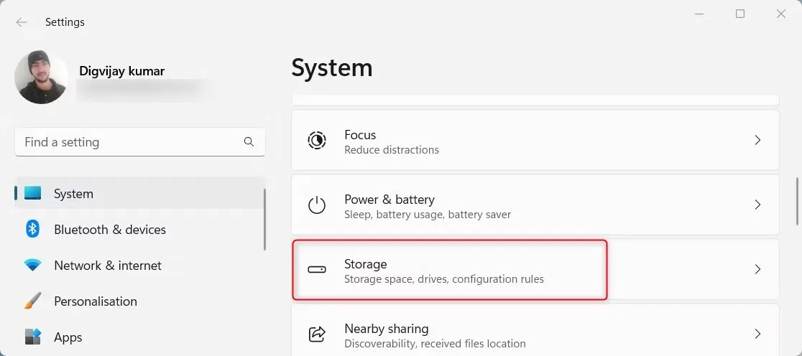The width and height of the screenshot is (802, 356).
Task: Expand the Focus settings chevron
Action: pyautogui.click(x=757, y=141)
